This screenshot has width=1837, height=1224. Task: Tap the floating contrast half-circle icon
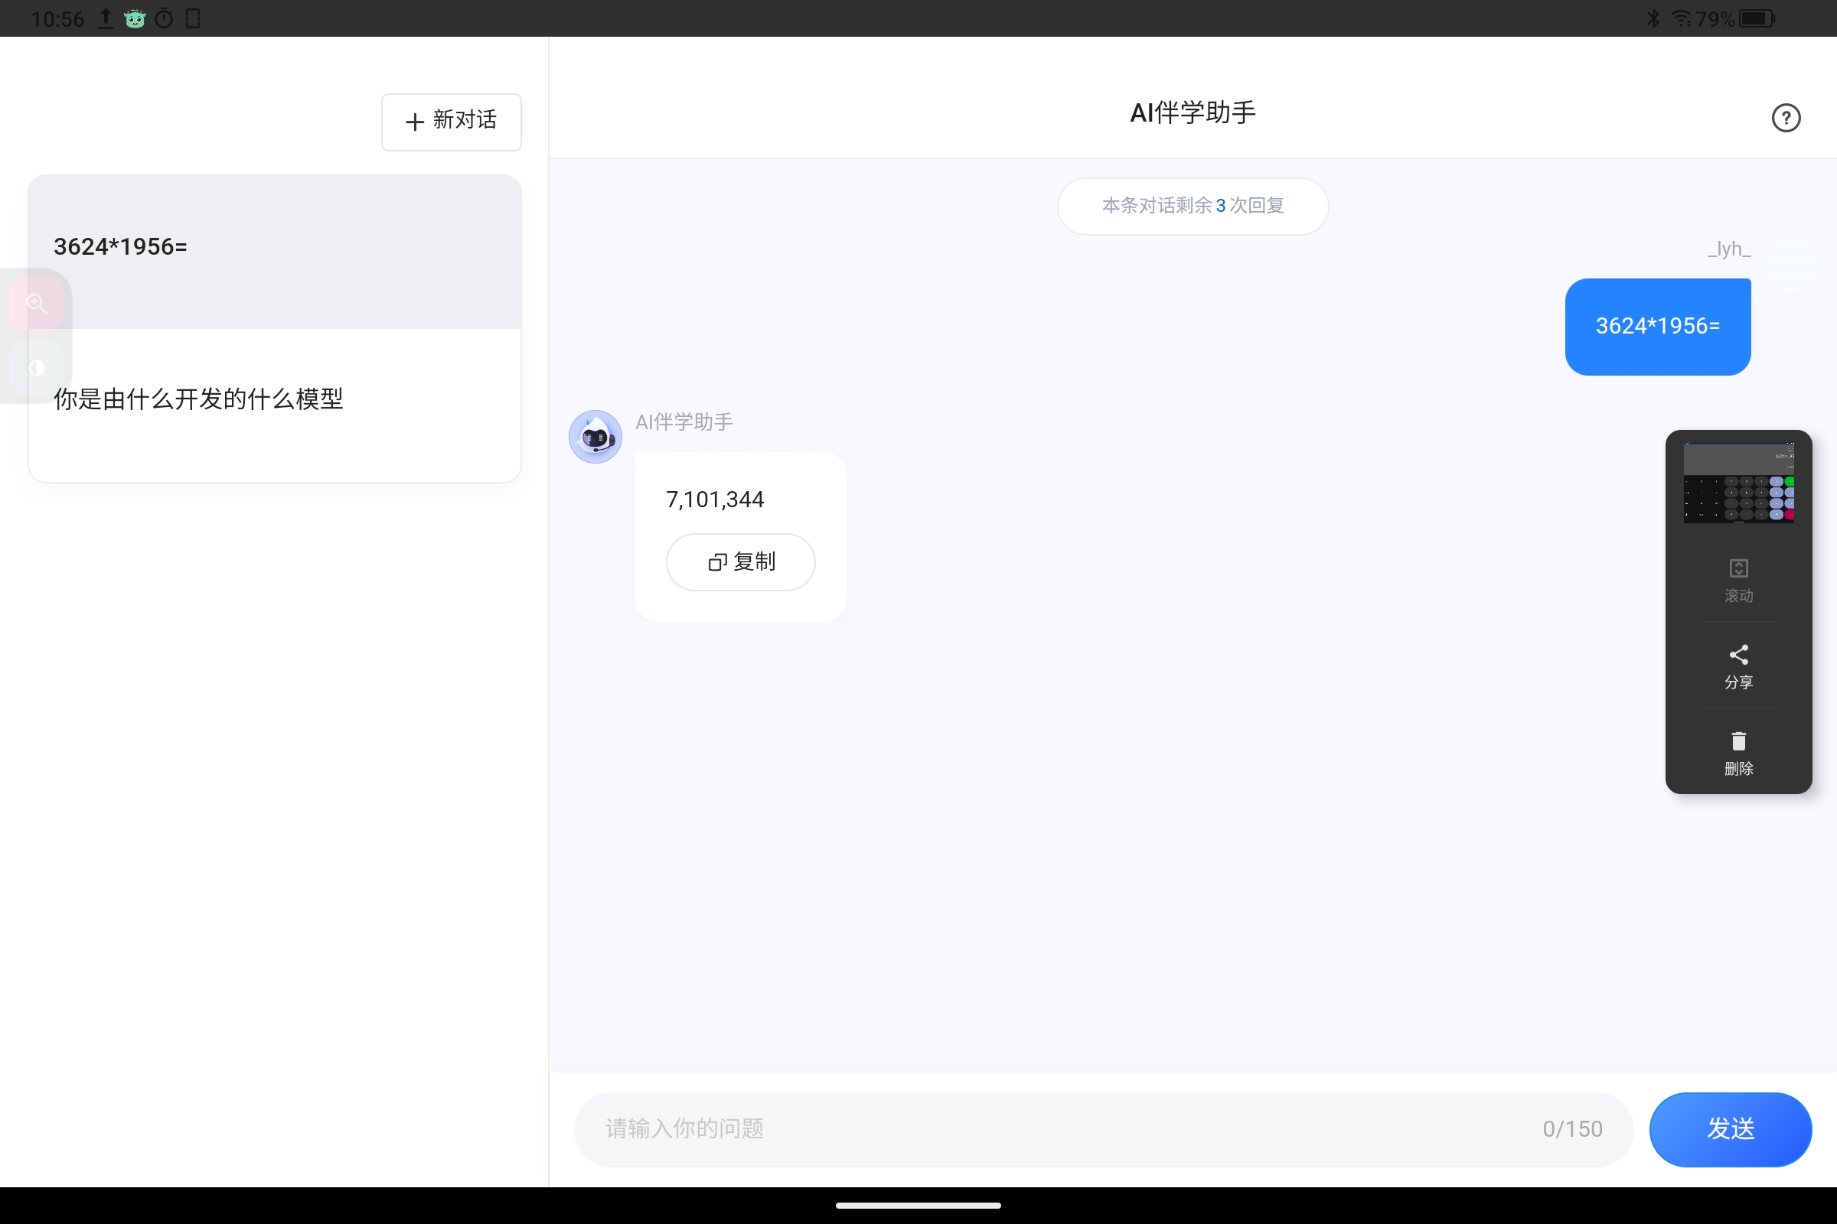click(x=37, y=368)
